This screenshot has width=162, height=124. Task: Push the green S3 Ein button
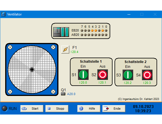(x=128, y=75)
